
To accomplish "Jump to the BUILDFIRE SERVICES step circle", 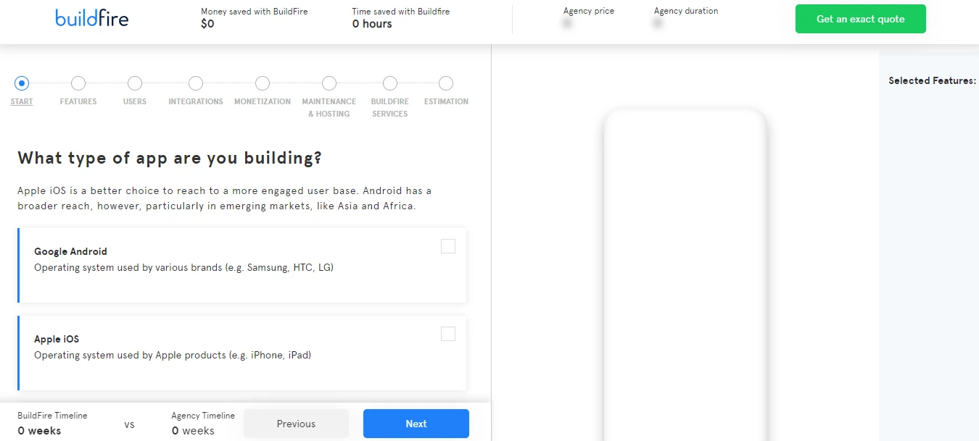I will click(390, 83).
